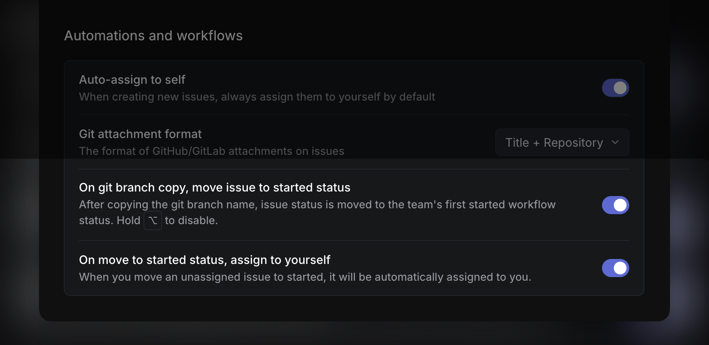
Task: Click the Option key symbol in the description
Action: pyautogui.click(x=153, y=220)
